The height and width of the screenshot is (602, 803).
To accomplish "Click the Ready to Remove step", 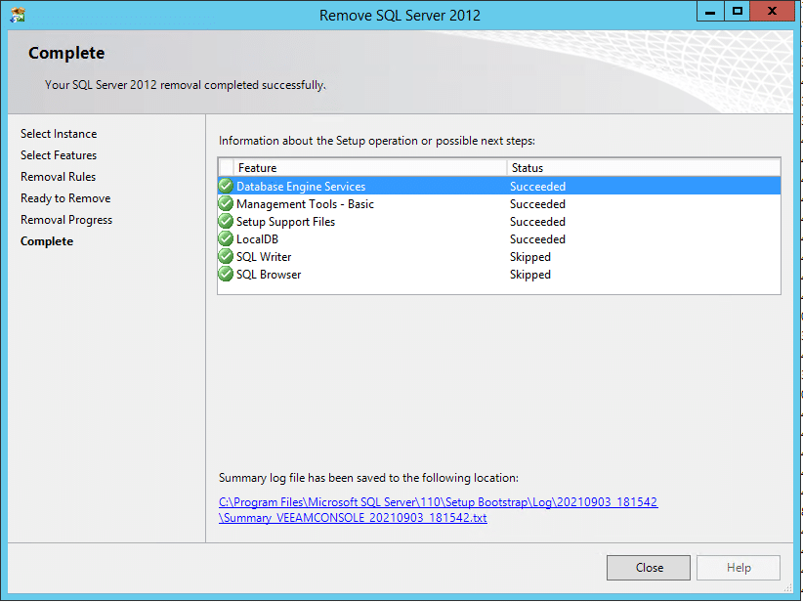I will 65,198.
